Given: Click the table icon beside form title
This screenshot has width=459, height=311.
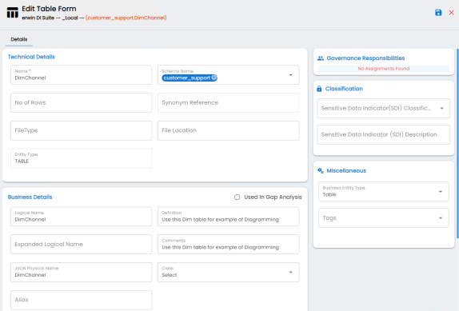Looking at the screenshot, I should (x=13, y=13).
